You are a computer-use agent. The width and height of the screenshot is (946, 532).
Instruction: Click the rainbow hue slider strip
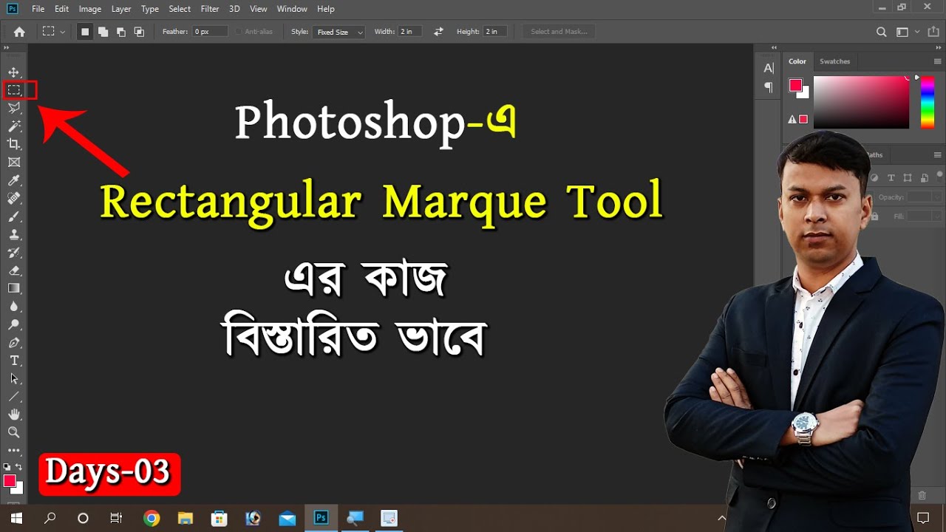927,103
